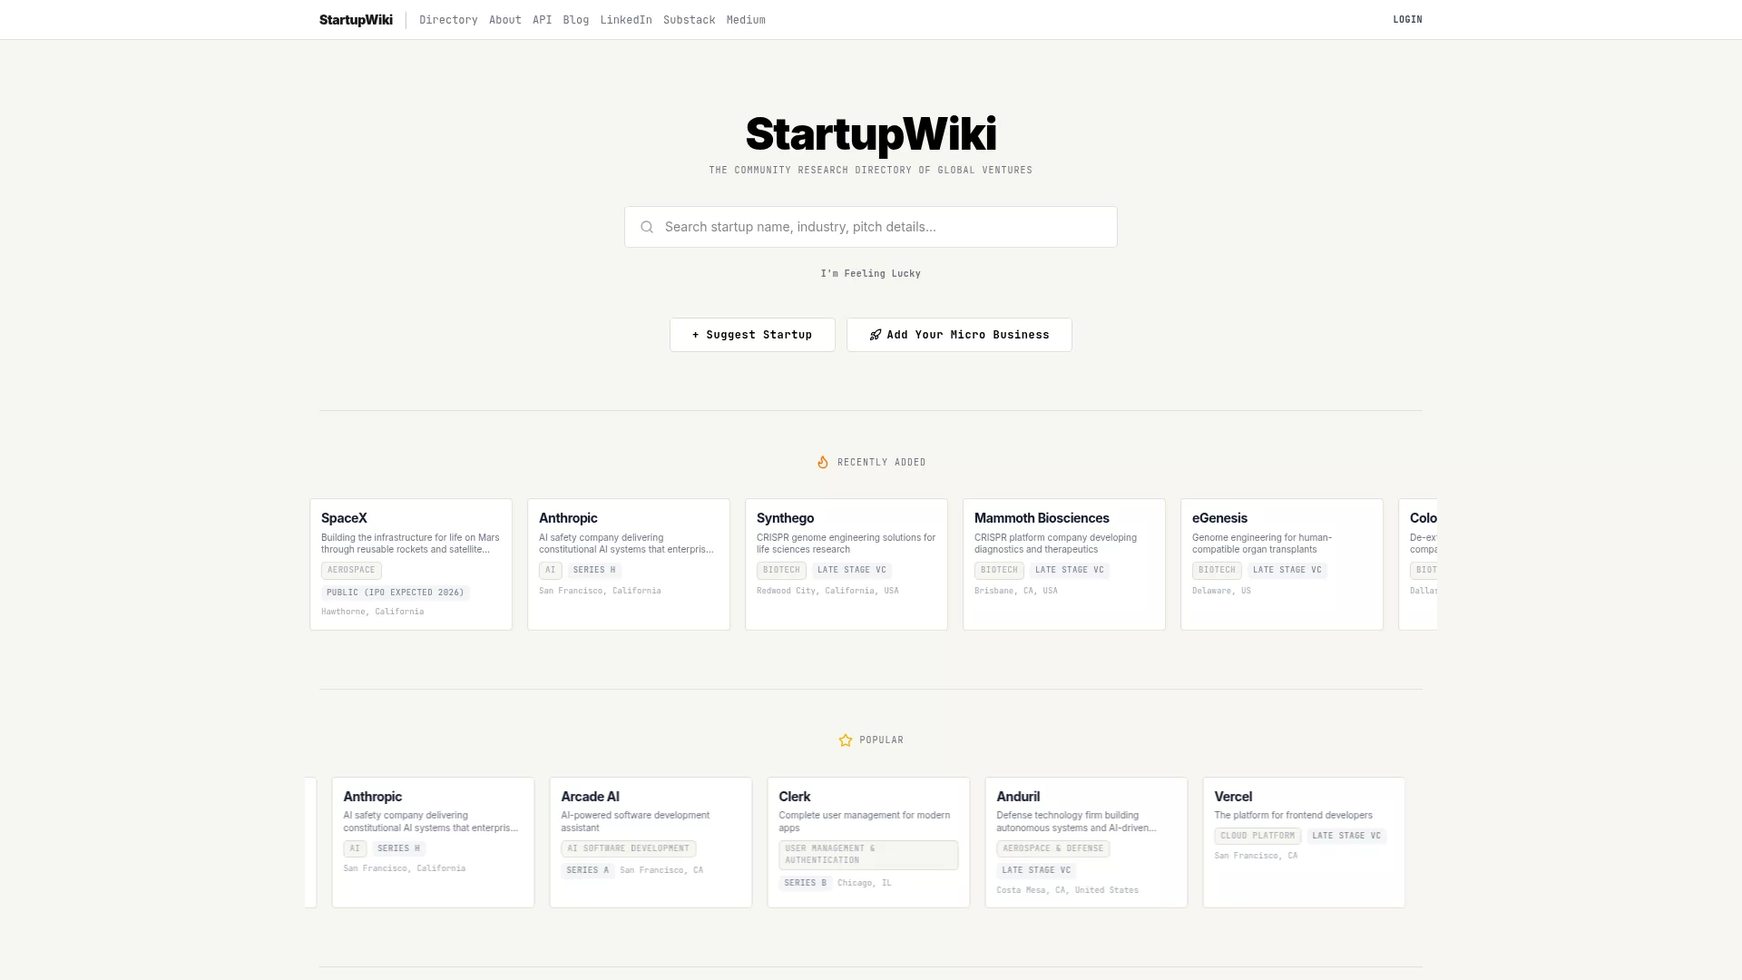
Task: Click LATE STAGE VC tag on eGenesis
Action: [1287, 571]
